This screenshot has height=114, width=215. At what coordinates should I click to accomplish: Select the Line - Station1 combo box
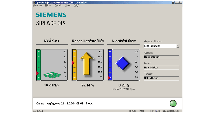pyautogui.click(x=161, y=46)
